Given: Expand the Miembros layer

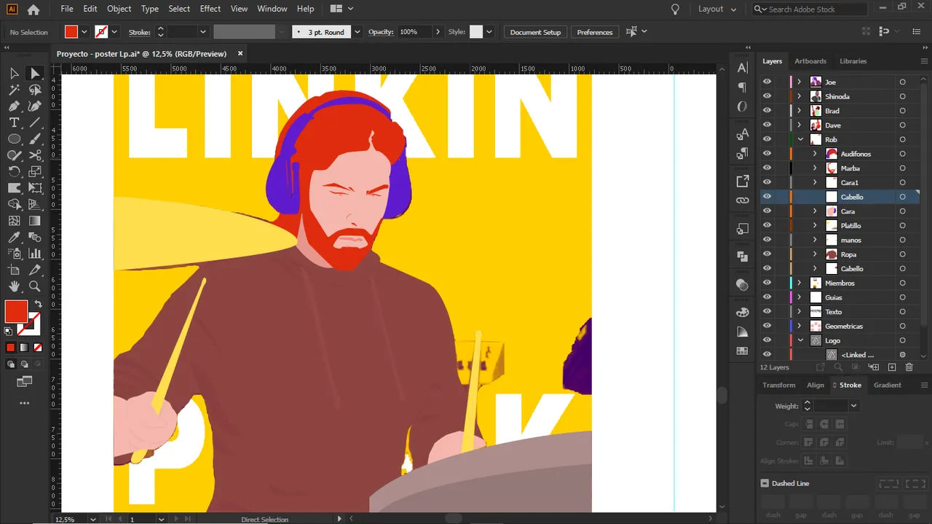Looking at the screenshot, I should (x=799, y=283).
